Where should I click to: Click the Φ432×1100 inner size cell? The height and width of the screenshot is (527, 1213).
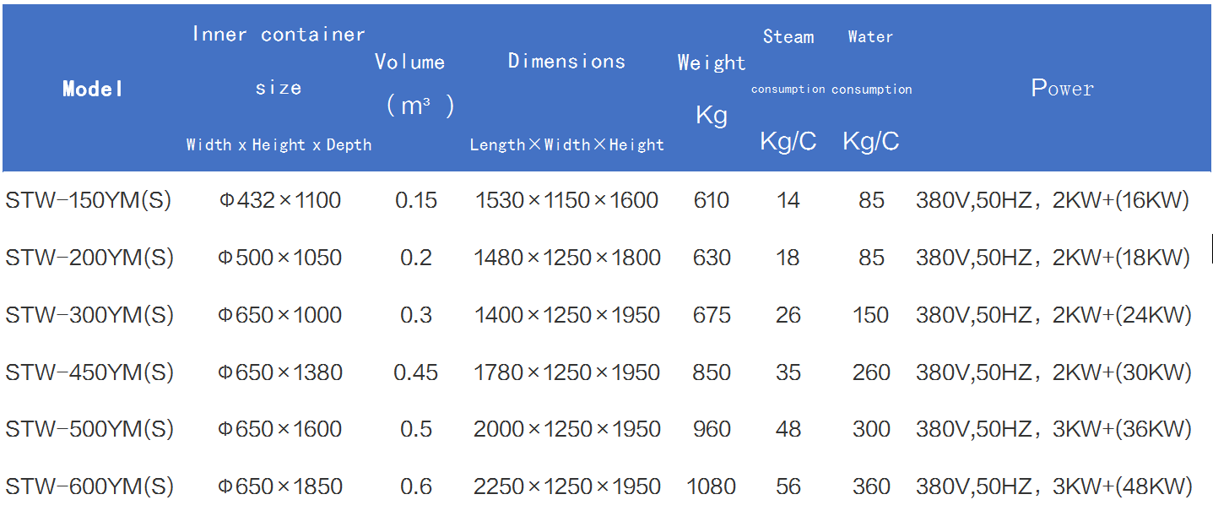(x=280, y=200)
